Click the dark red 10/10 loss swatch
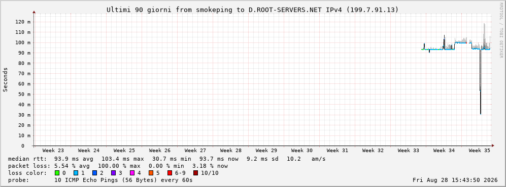 195,173
